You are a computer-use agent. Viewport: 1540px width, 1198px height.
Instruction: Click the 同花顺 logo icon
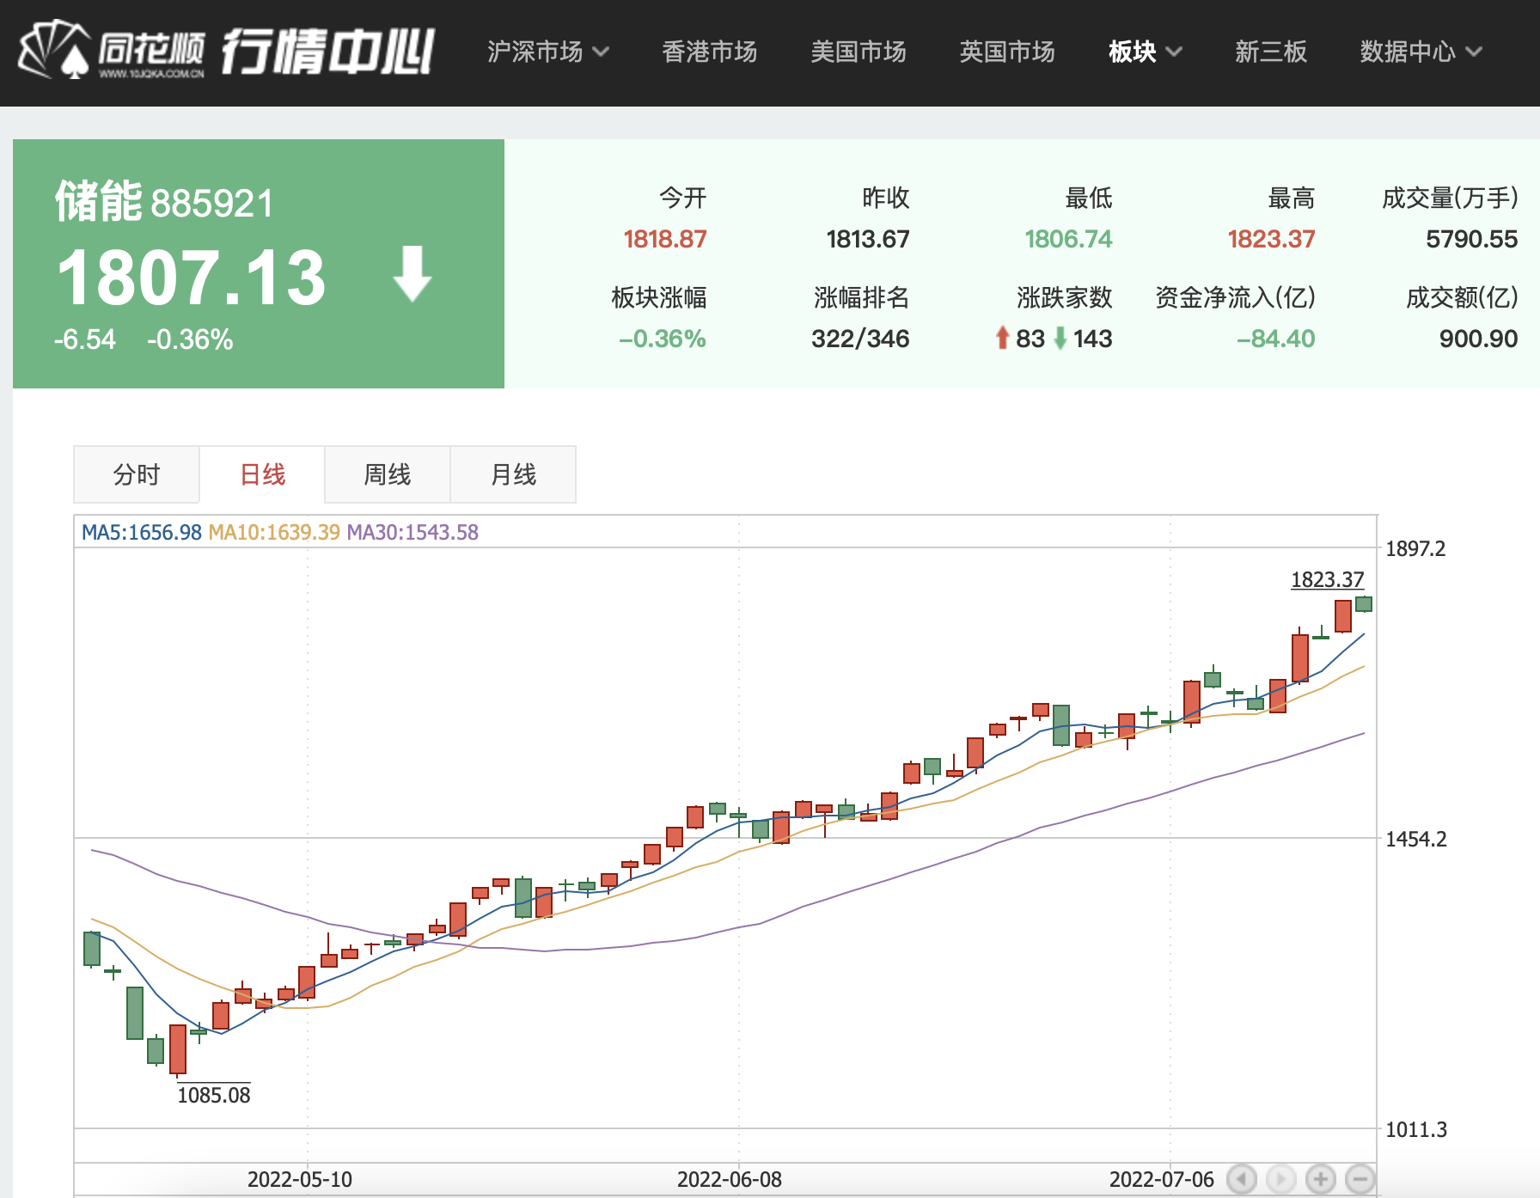(111, 51)
